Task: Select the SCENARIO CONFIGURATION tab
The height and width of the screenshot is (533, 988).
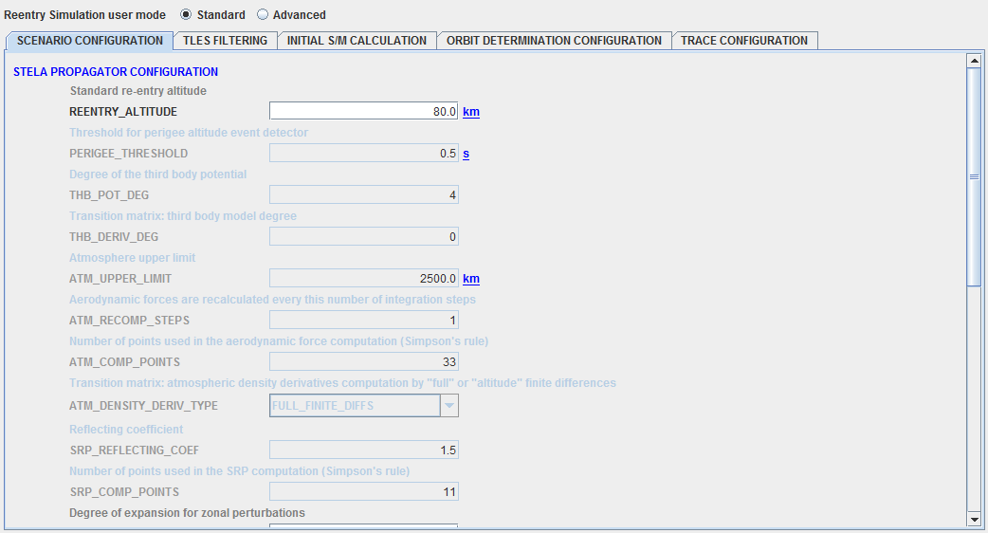Action: pos(90,41)
